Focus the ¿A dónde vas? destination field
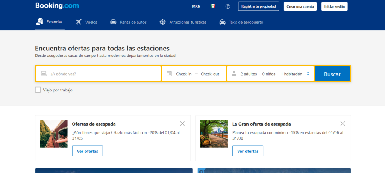This screenshot has width=385, height=173. pyautogui.click(x=99, y=74)
